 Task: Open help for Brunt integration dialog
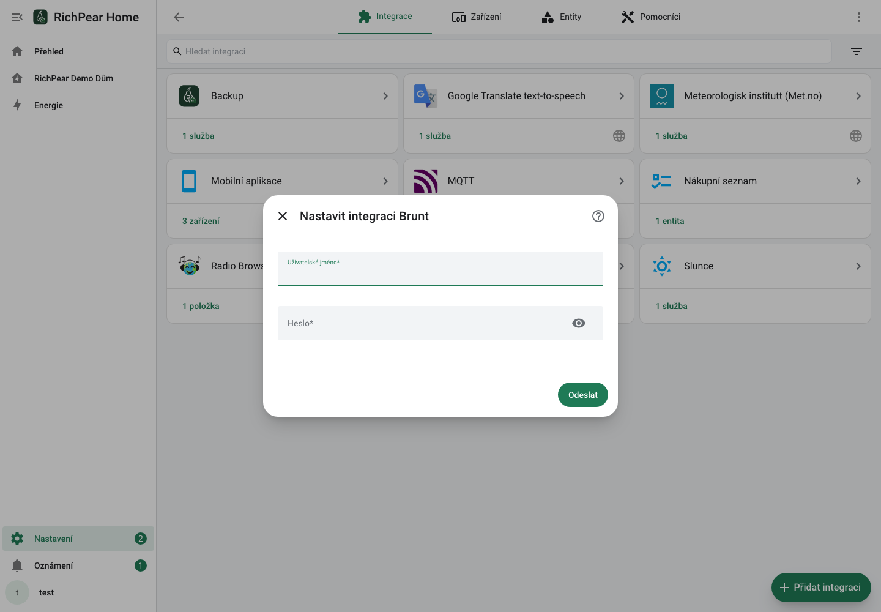pos(598,216)
